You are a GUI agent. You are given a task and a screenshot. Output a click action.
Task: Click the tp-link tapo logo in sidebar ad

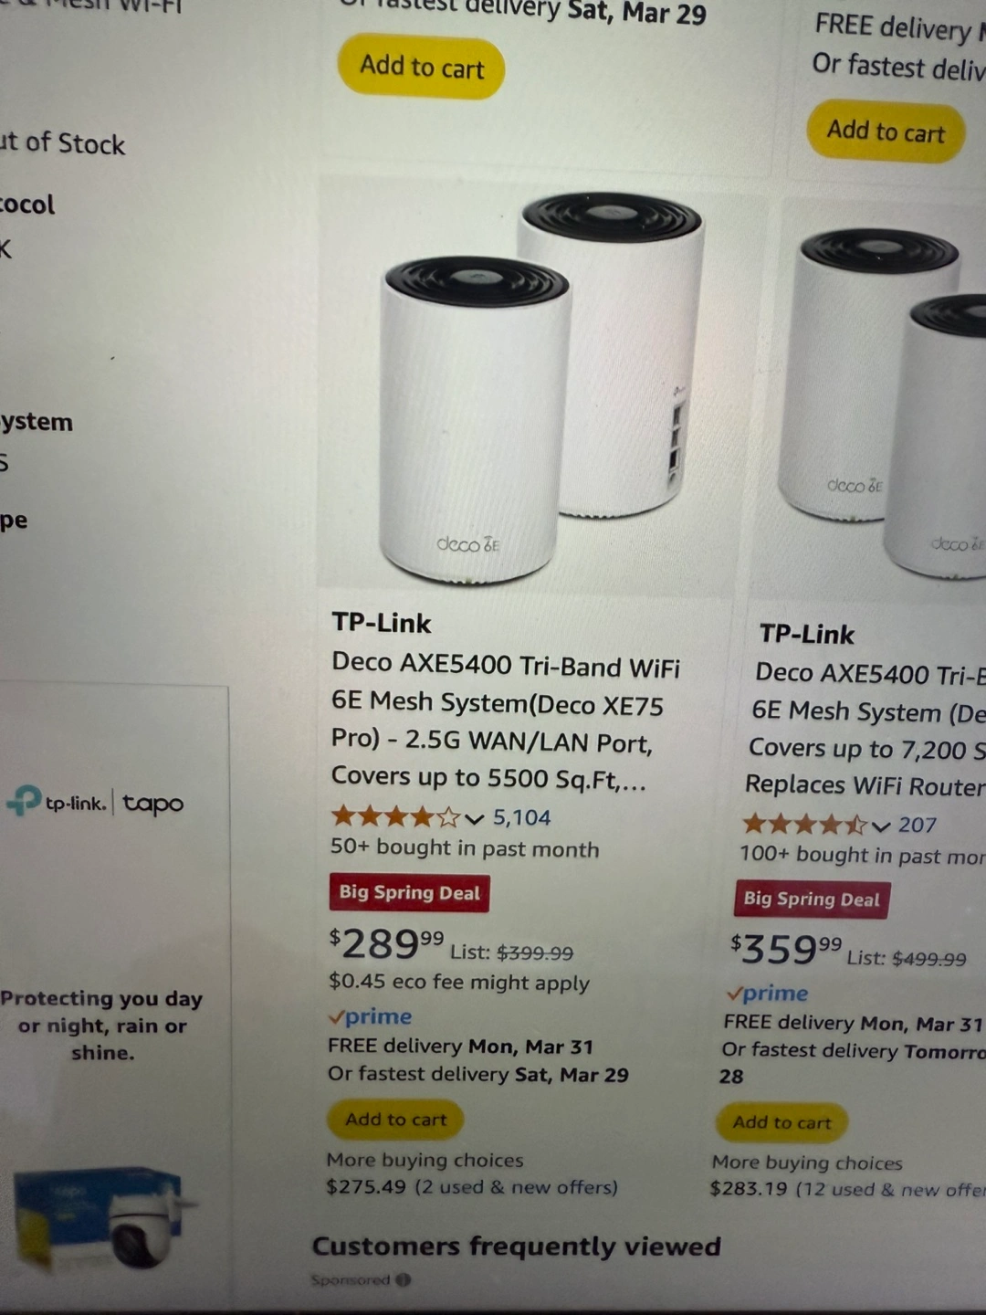tap(95, 803)
